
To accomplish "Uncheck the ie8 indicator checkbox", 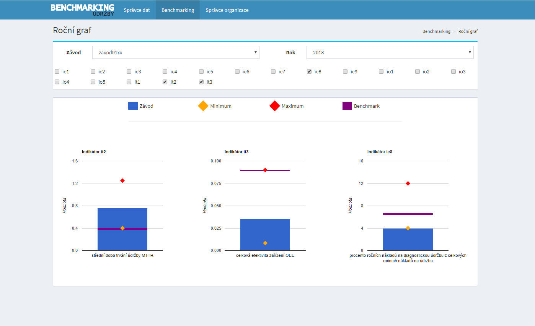I will click(309, 71).
